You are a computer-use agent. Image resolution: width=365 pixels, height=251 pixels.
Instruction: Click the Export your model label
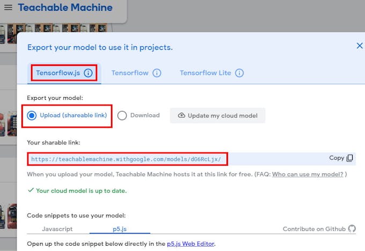[55, 98]
